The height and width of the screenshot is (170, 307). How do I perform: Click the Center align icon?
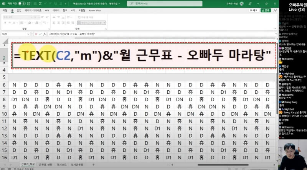(x=59, y=23)
